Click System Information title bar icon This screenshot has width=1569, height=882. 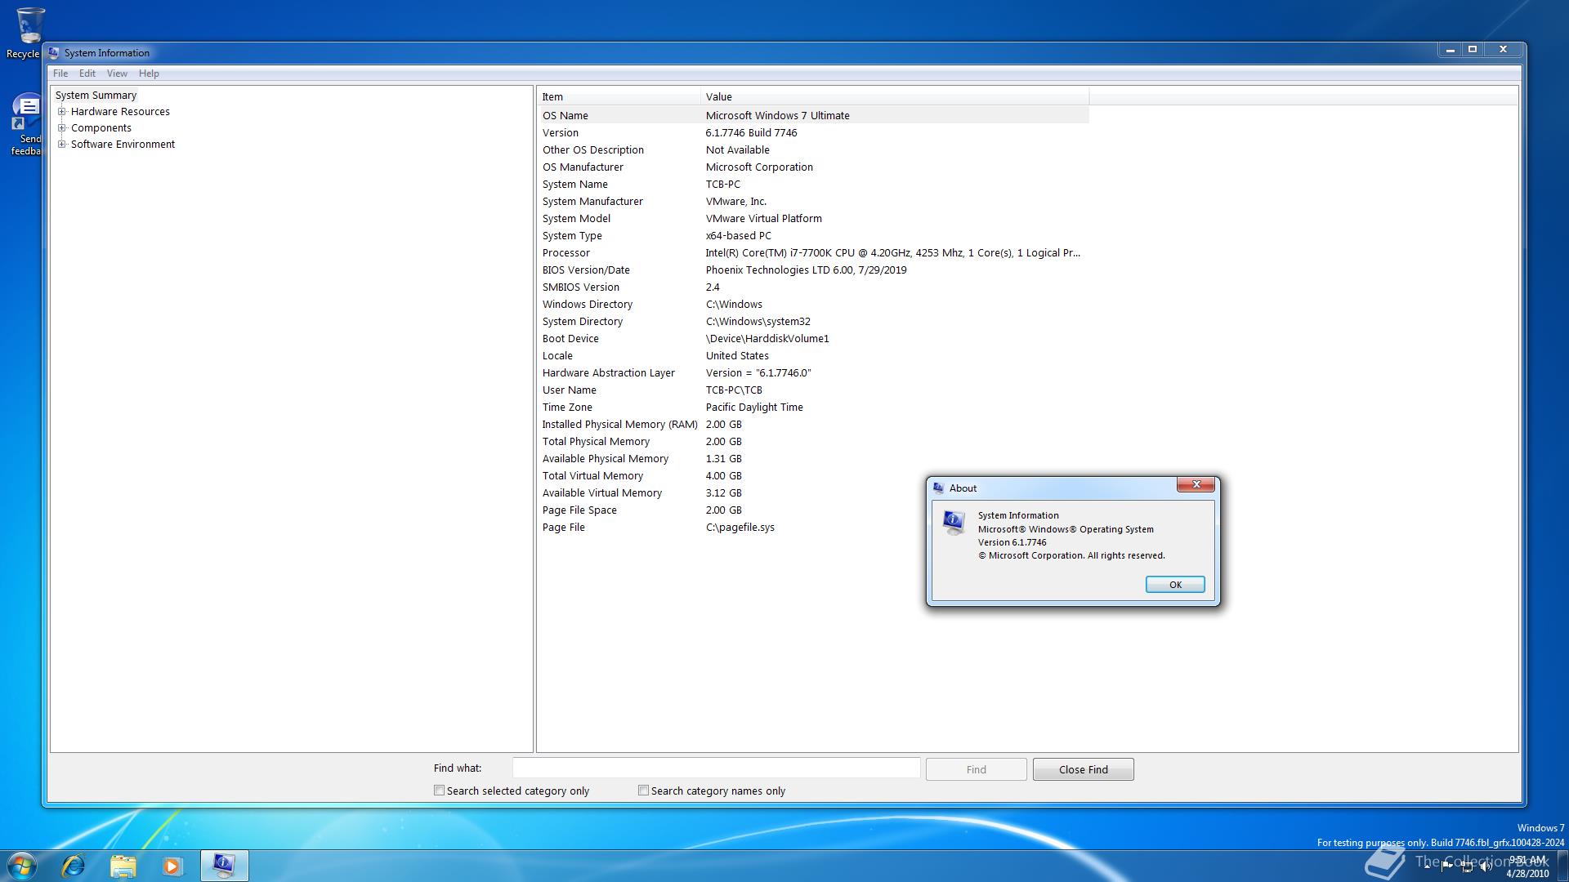click(54, 53)
